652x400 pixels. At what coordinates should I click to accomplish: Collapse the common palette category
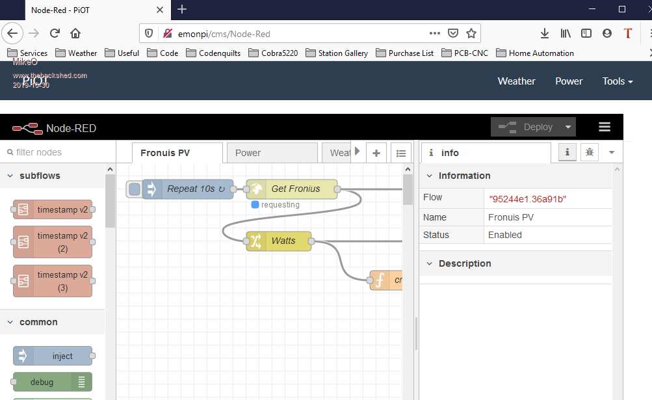pyautogui.click(x=10, y=322)
